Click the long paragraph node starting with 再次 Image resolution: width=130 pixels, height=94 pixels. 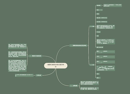point(17,66)
